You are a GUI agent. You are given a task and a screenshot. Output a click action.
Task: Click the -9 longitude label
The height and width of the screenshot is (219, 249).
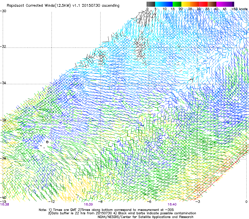101,202
